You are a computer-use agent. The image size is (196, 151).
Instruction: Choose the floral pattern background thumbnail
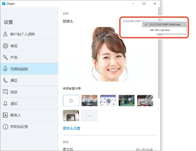(108, 100)
